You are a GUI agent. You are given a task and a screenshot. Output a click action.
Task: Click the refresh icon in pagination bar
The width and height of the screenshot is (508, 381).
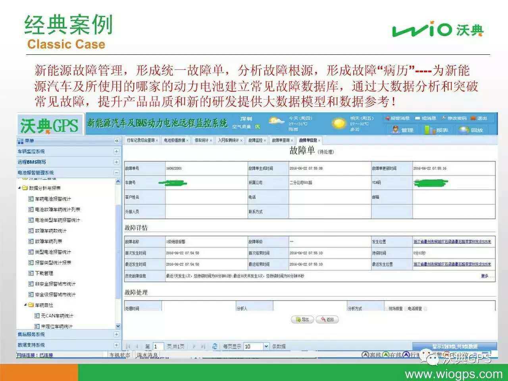coord(215,346)
